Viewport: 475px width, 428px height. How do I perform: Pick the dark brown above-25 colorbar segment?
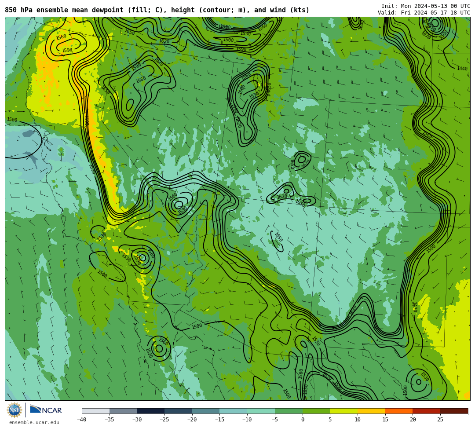pos(454,411)
